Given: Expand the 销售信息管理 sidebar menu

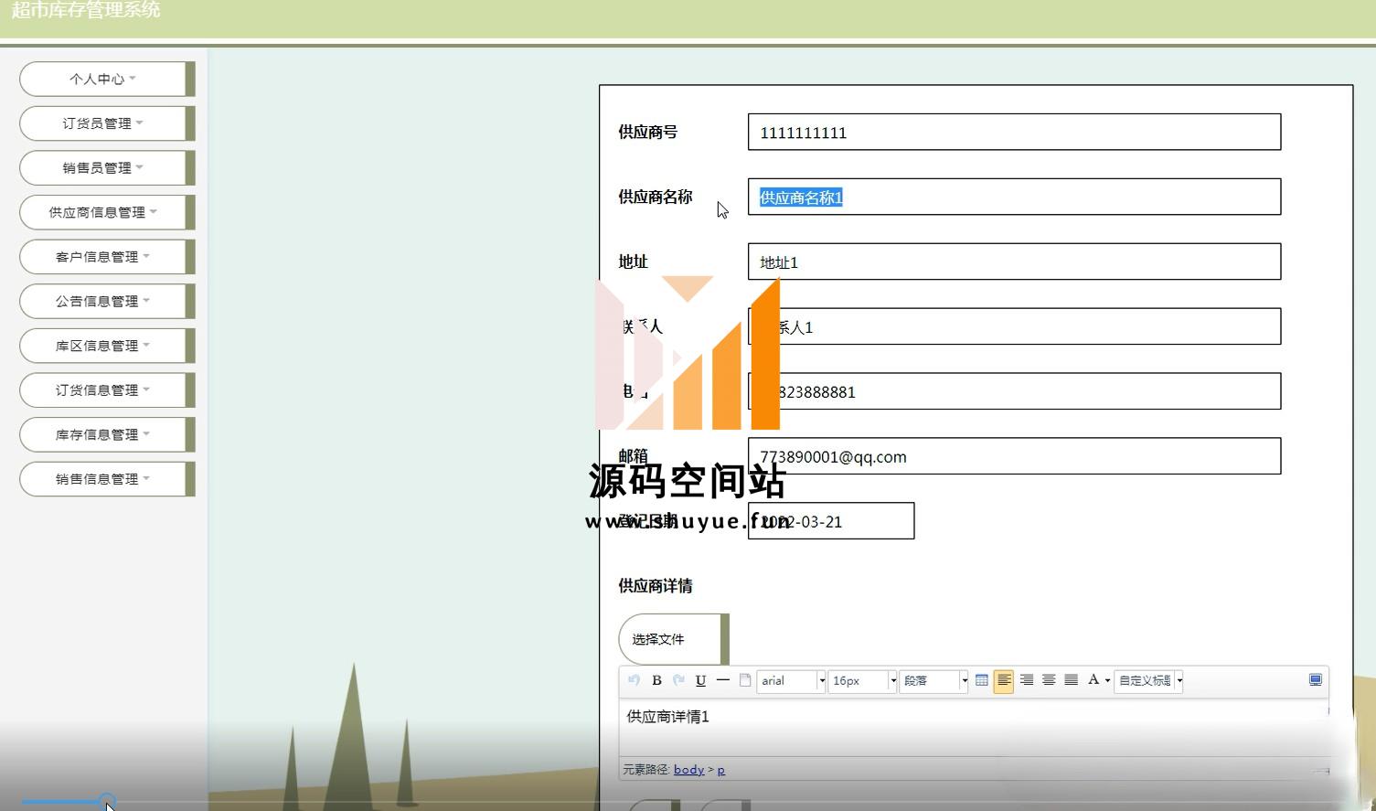Looking at the screenshot, I should (x=107, y=478).
